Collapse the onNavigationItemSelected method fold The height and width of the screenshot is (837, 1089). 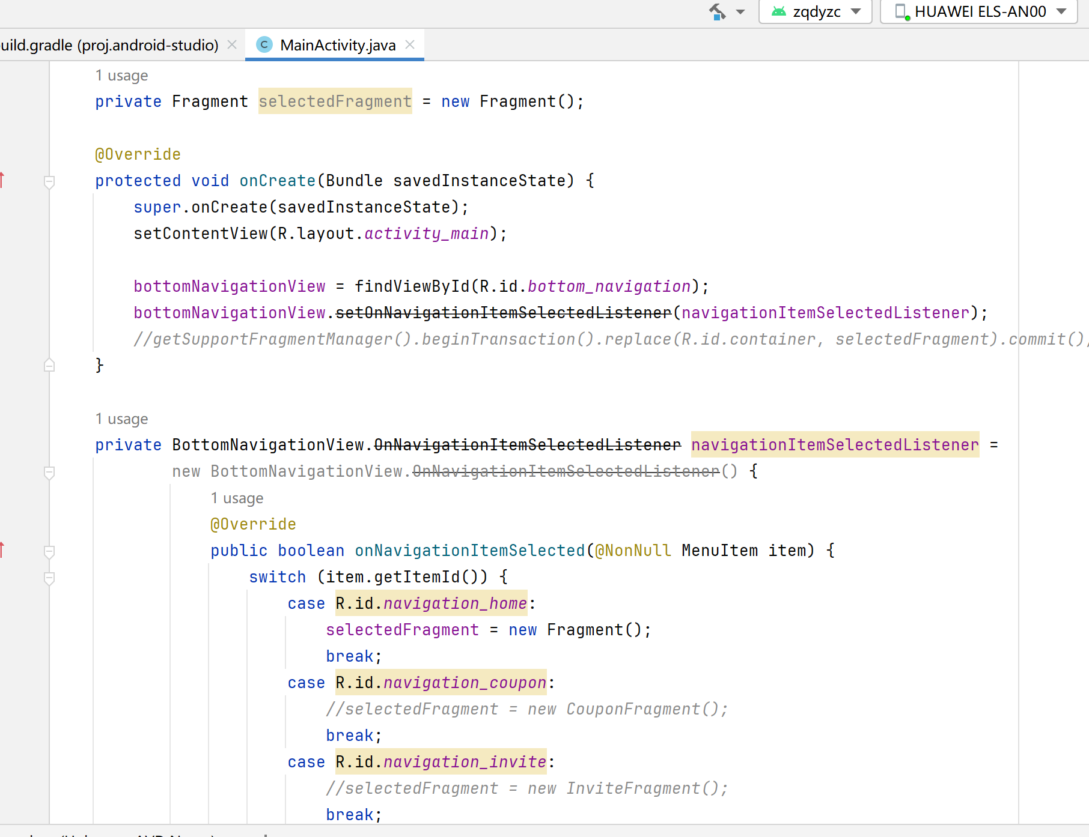49,551
